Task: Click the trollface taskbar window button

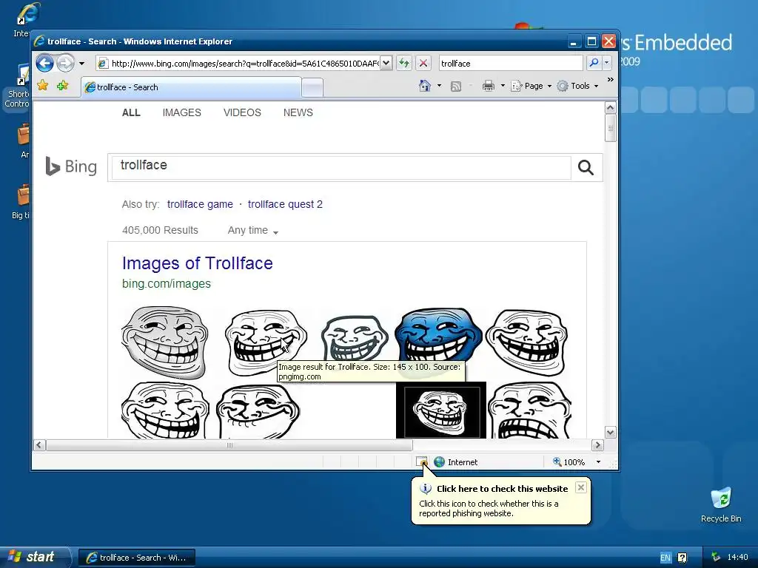Action: tap(137, 558)
